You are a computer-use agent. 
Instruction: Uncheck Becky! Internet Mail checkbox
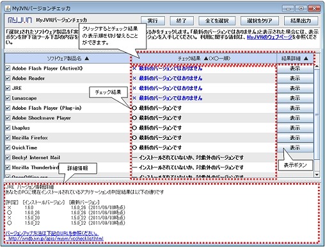coord(8,158)
